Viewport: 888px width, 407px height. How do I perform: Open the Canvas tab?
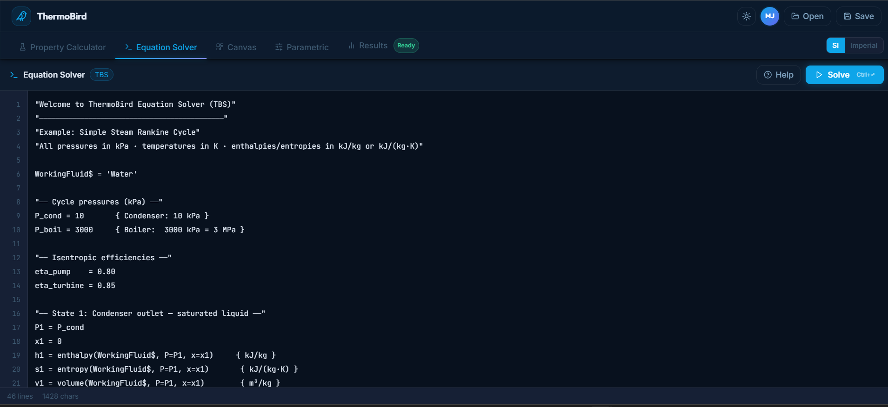pyautogui.click(x=236, y=47)
